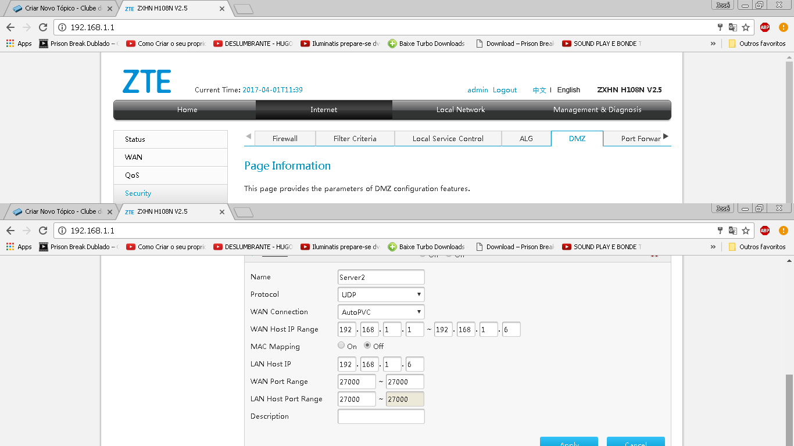Open Prison Break Dublado bookmark in upper window

click(78, 44)
